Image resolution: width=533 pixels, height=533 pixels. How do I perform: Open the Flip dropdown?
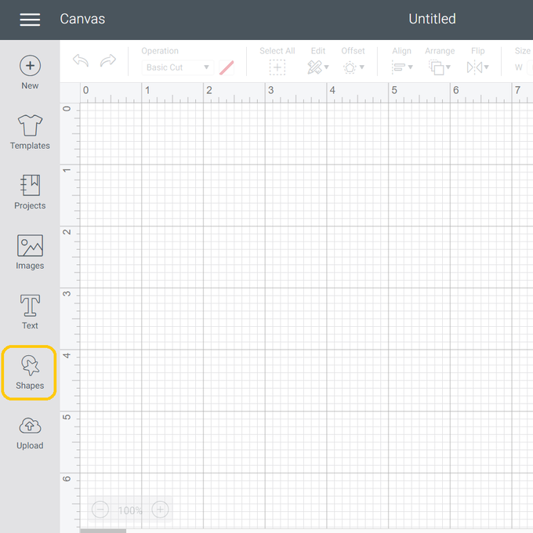point(477,67)
